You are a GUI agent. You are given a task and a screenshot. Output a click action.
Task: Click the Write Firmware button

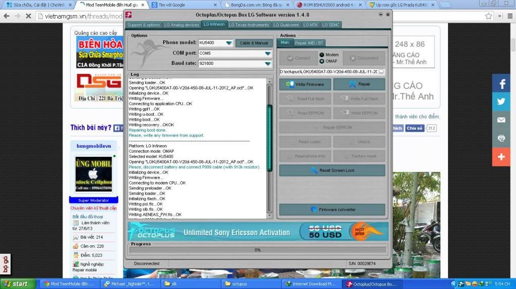click(x=305, y=84)
